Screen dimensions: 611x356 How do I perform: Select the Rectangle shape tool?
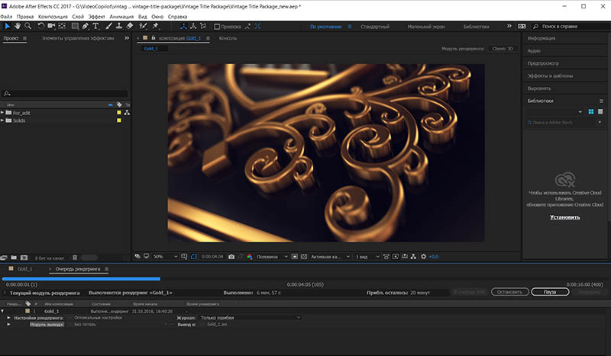[x=75, y=26]
